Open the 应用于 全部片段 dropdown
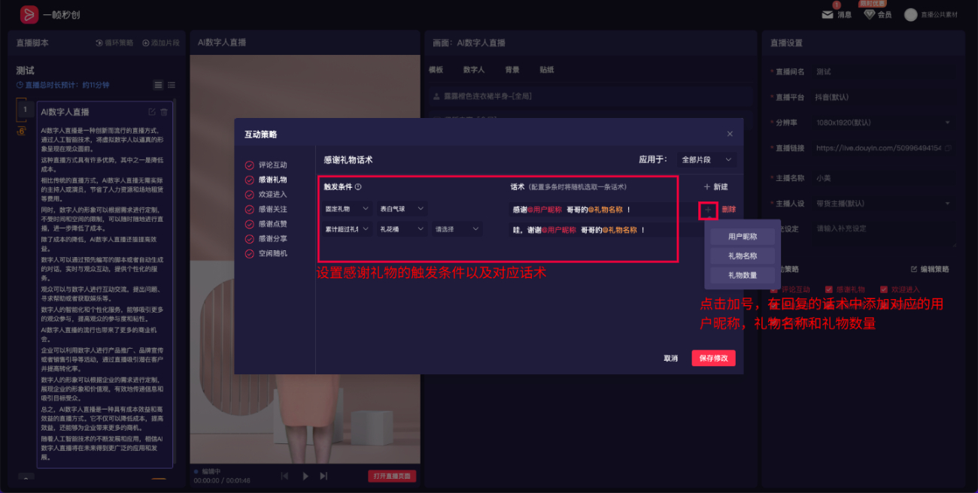Image resolution: width=978 pixels, height=493 pixels. point(706,160)
